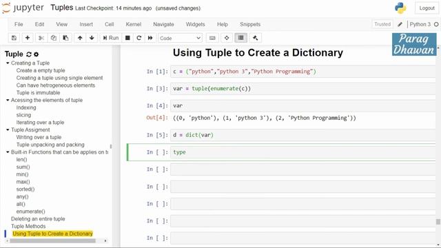This screenshot has height=248, width=441.
Task: Open the View menu
Action: 61,25
